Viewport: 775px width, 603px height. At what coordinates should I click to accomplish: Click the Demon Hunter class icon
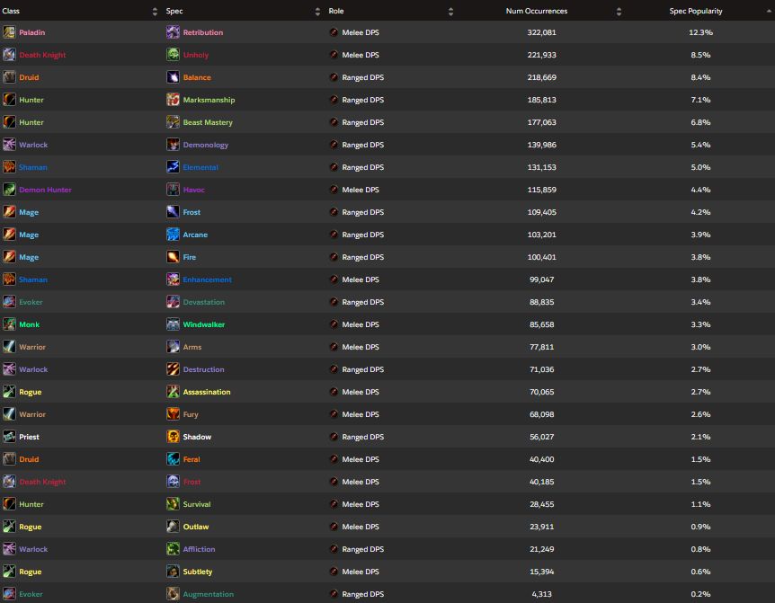9,190
